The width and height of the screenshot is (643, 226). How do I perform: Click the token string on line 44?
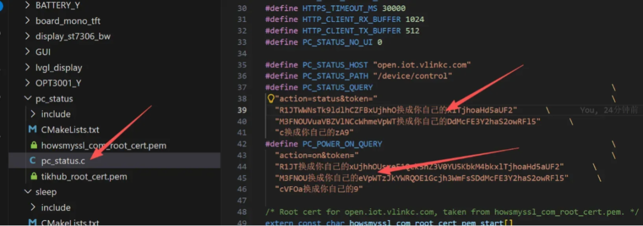click(420, 167)
